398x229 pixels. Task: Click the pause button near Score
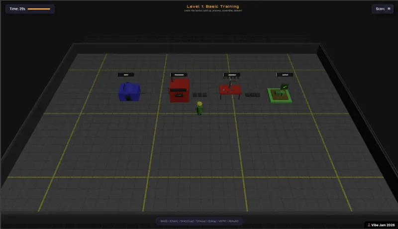(389, 8)
